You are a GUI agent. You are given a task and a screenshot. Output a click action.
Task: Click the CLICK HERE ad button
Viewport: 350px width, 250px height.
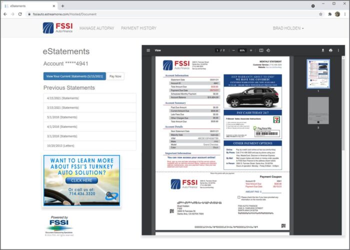tap(81, 180)
